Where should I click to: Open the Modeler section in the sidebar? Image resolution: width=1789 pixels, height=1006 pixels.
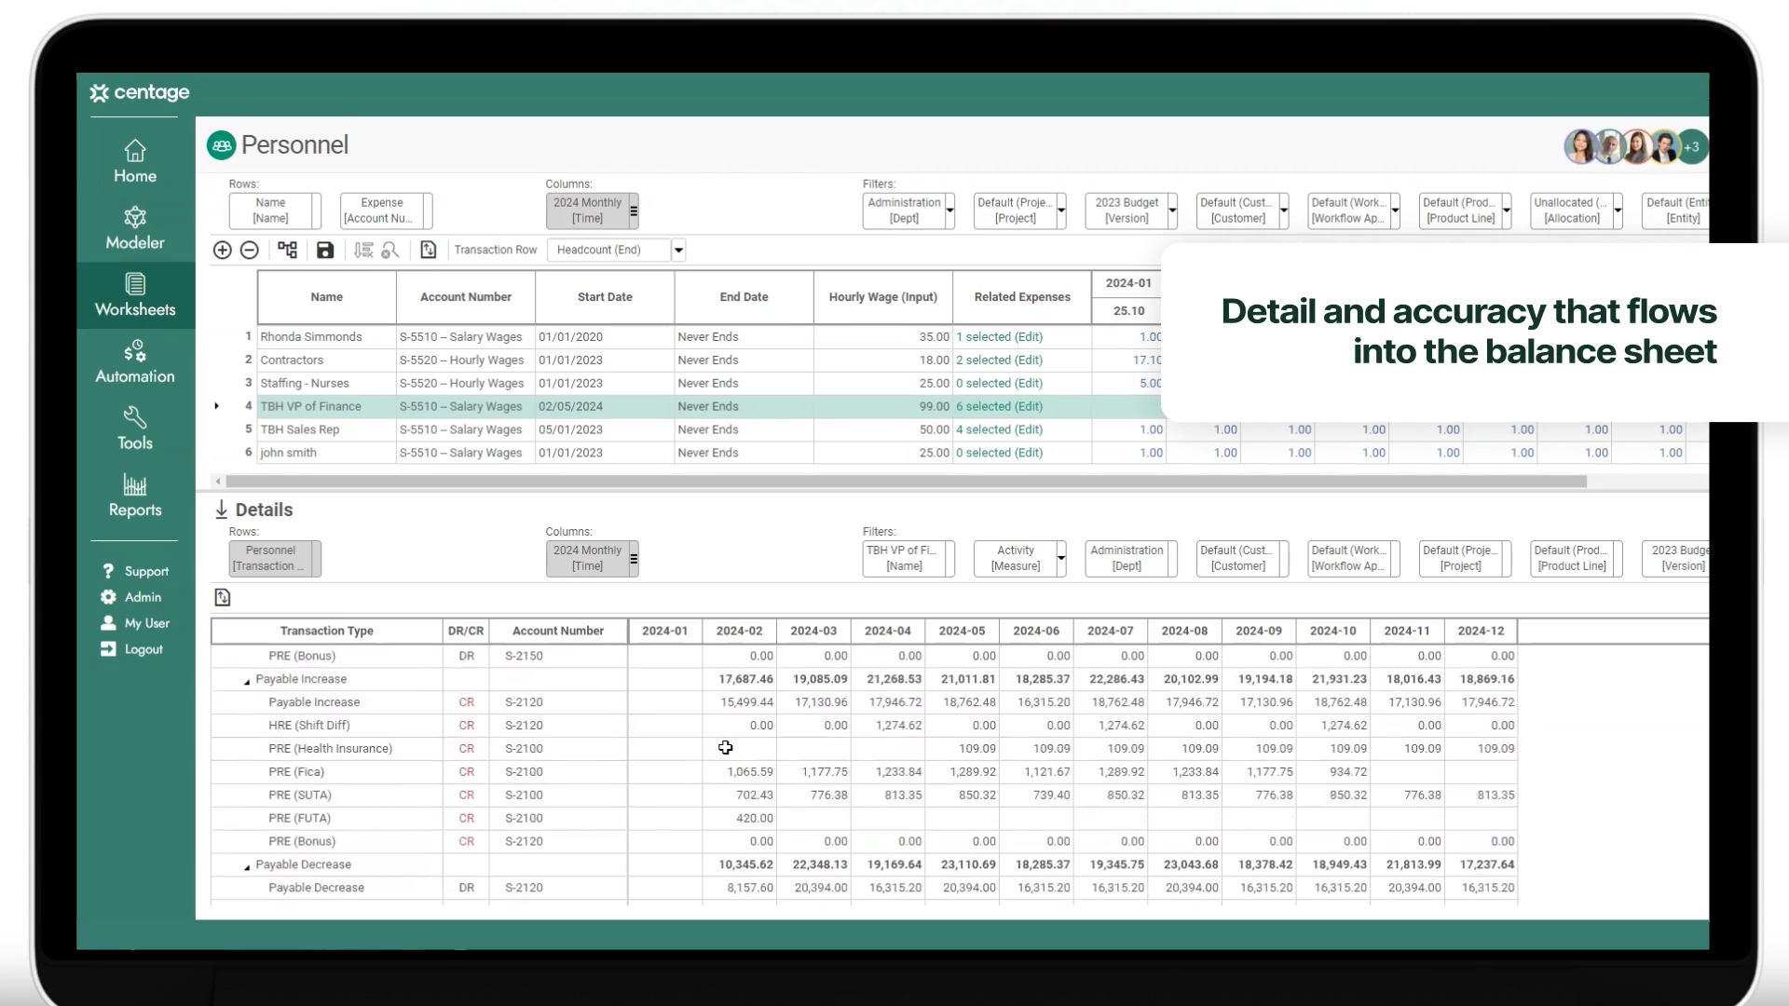point(135,228)
